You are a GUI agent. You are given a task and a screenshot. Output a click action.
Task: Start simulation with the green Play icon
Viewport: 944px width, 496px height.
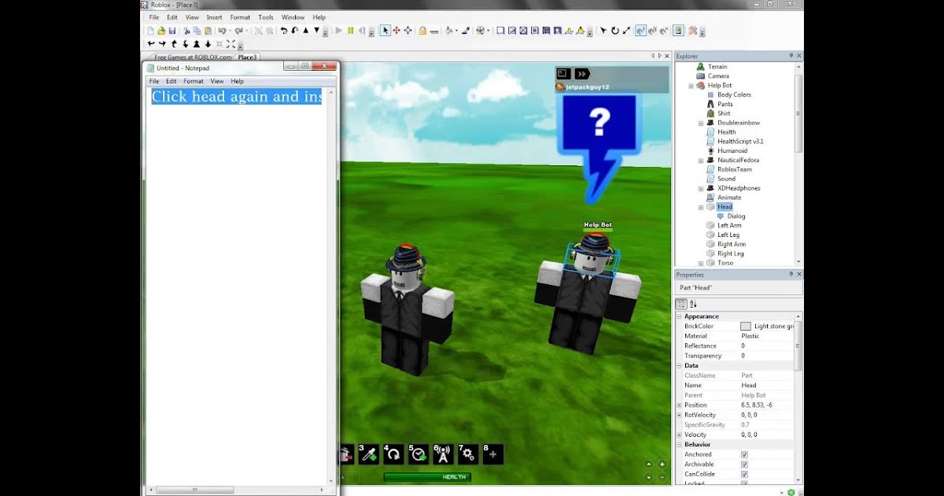coord(338,31)
